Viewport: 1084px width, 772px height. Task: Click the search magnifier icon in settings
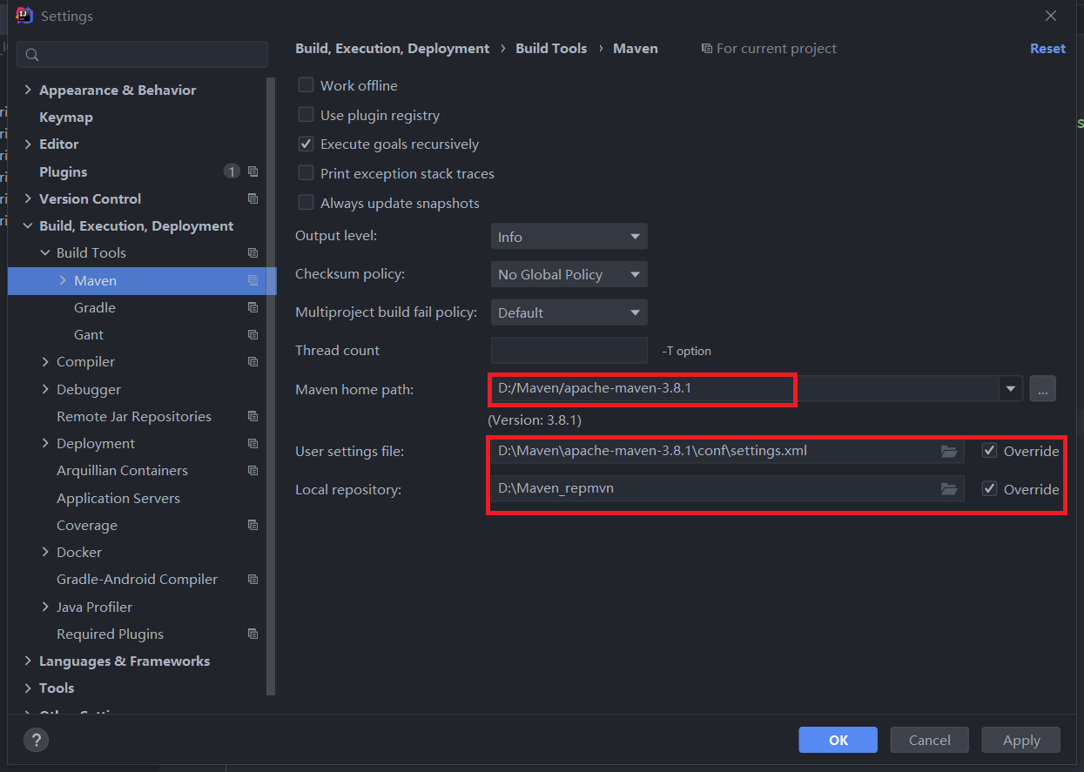32,55
